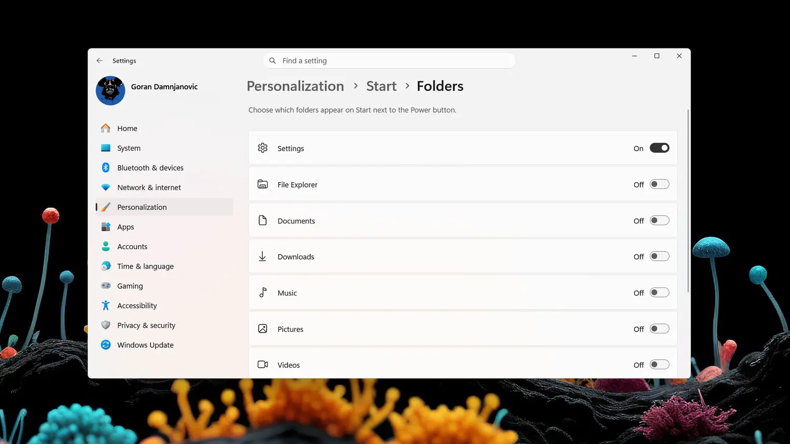Open Time & language settings
The height and width of the screenshot is (444, 790).
[164, 266]
